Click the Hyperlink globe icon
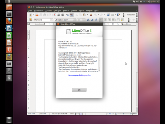 click(108, 15)
